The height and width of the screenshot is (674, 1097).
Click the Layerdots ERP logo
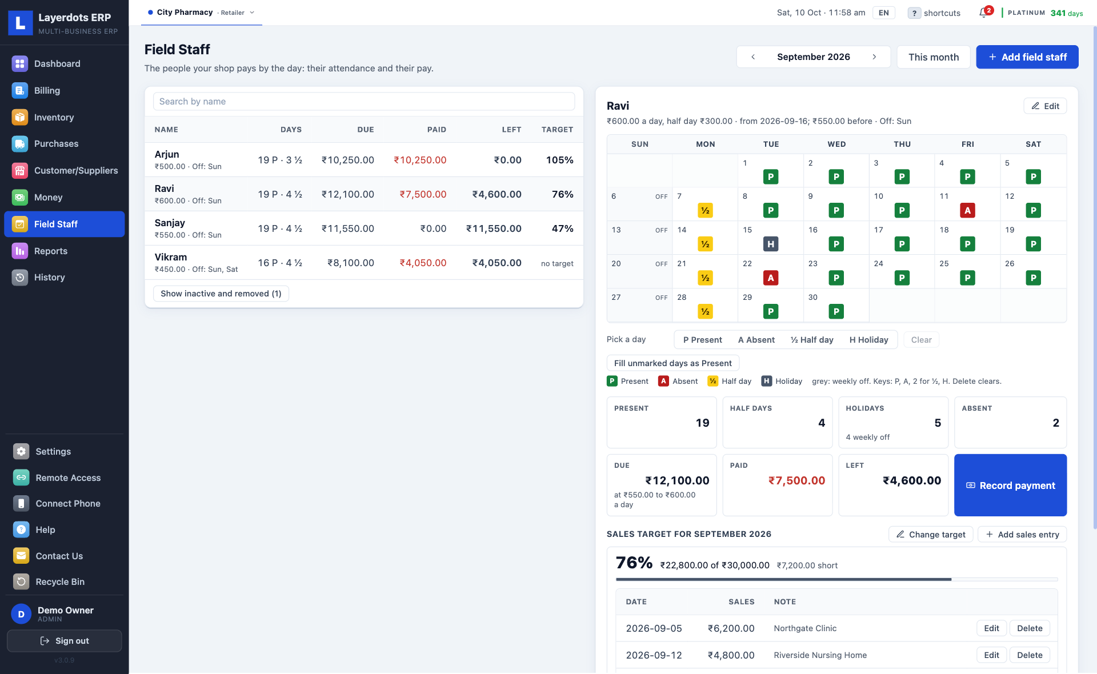point(21,23)
